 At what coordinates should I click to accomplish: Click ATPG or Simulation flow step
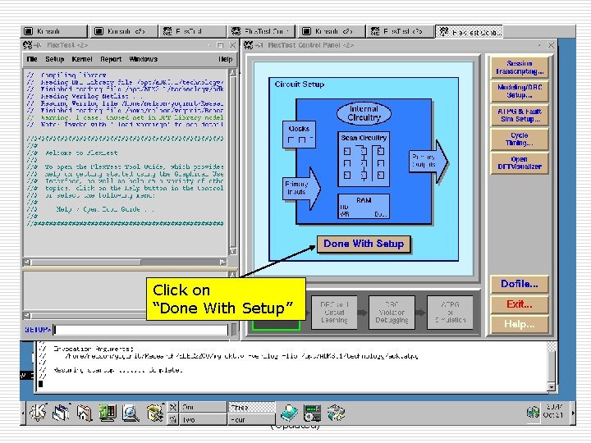(x=450, y=313)
